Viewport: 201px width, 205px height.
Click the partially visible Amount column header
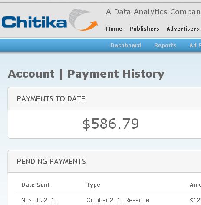point(195,185)
